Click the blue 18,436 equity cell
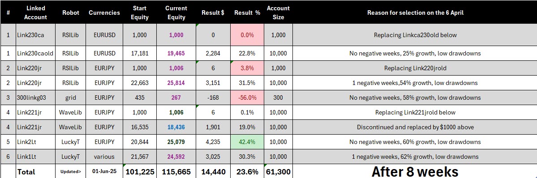 176,127
